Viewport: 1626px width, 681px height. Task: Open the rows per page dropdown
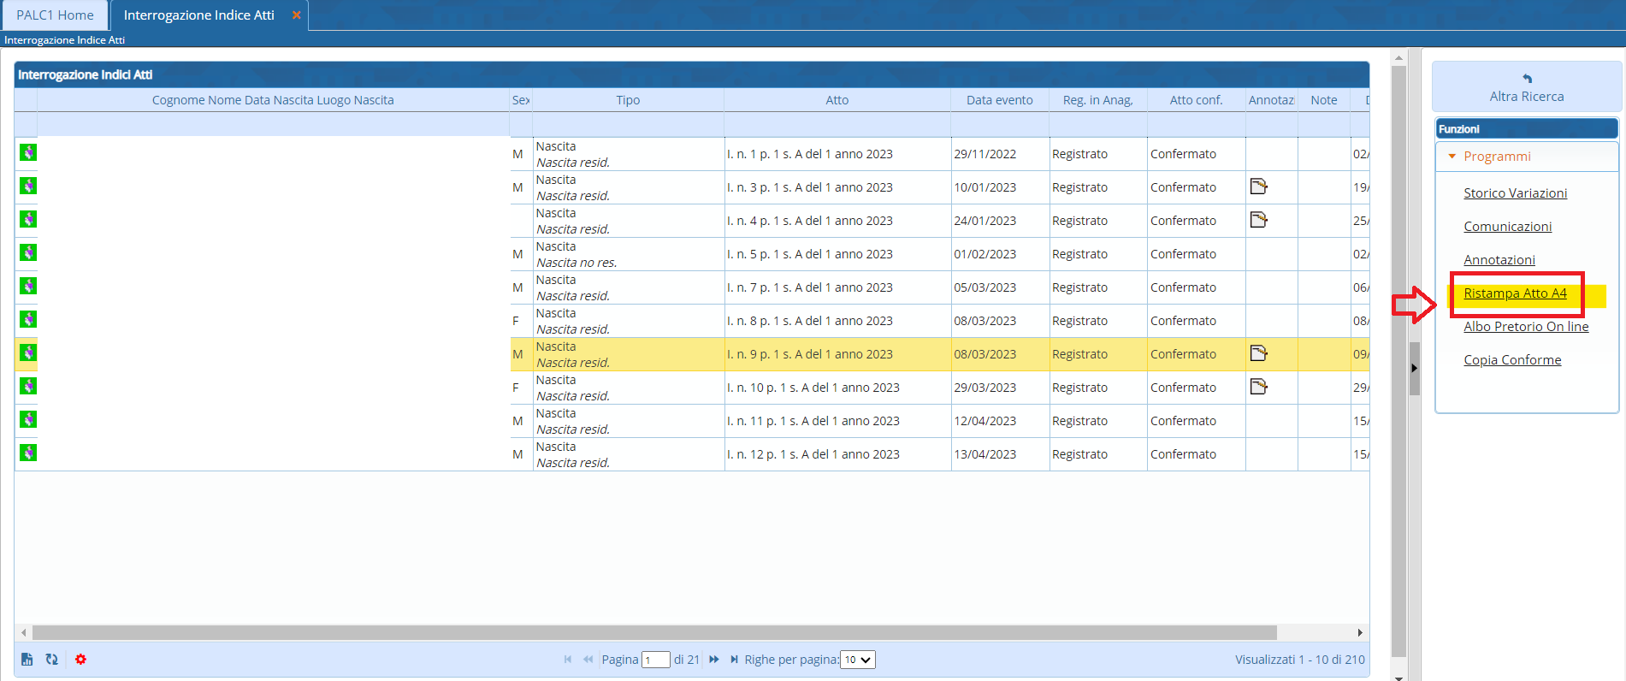pyautogui.click(x=857, y=660)
